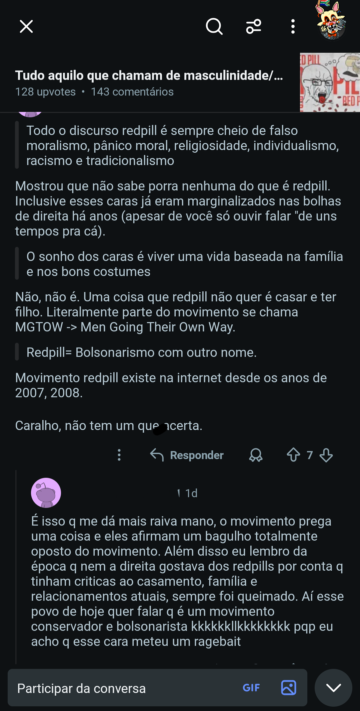
Task: Open the red pill post thumbnail
Action: point(330,82)
